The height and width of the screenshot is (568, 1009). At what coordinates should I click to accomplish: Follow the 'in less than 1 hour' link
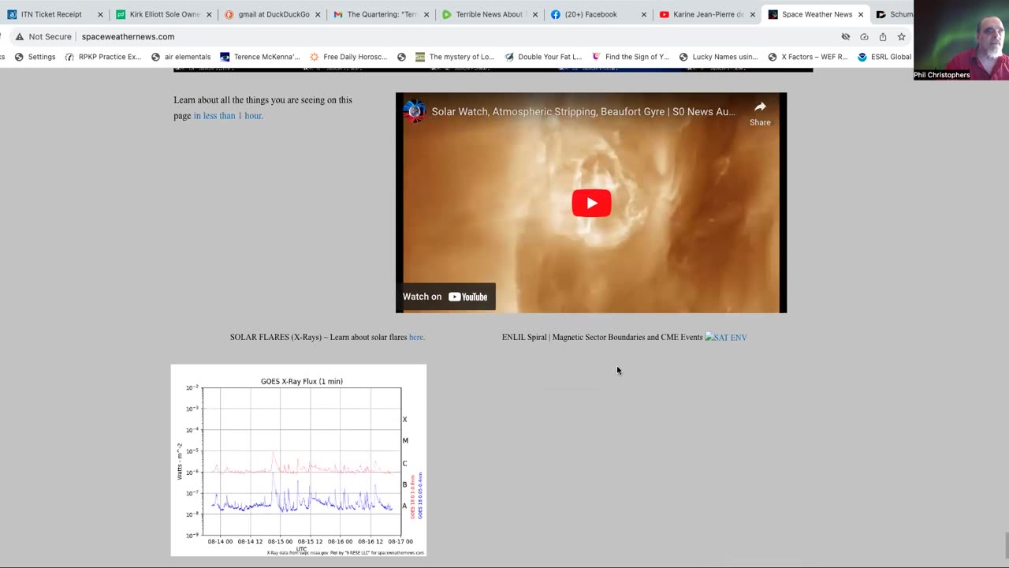coord(229,116)
